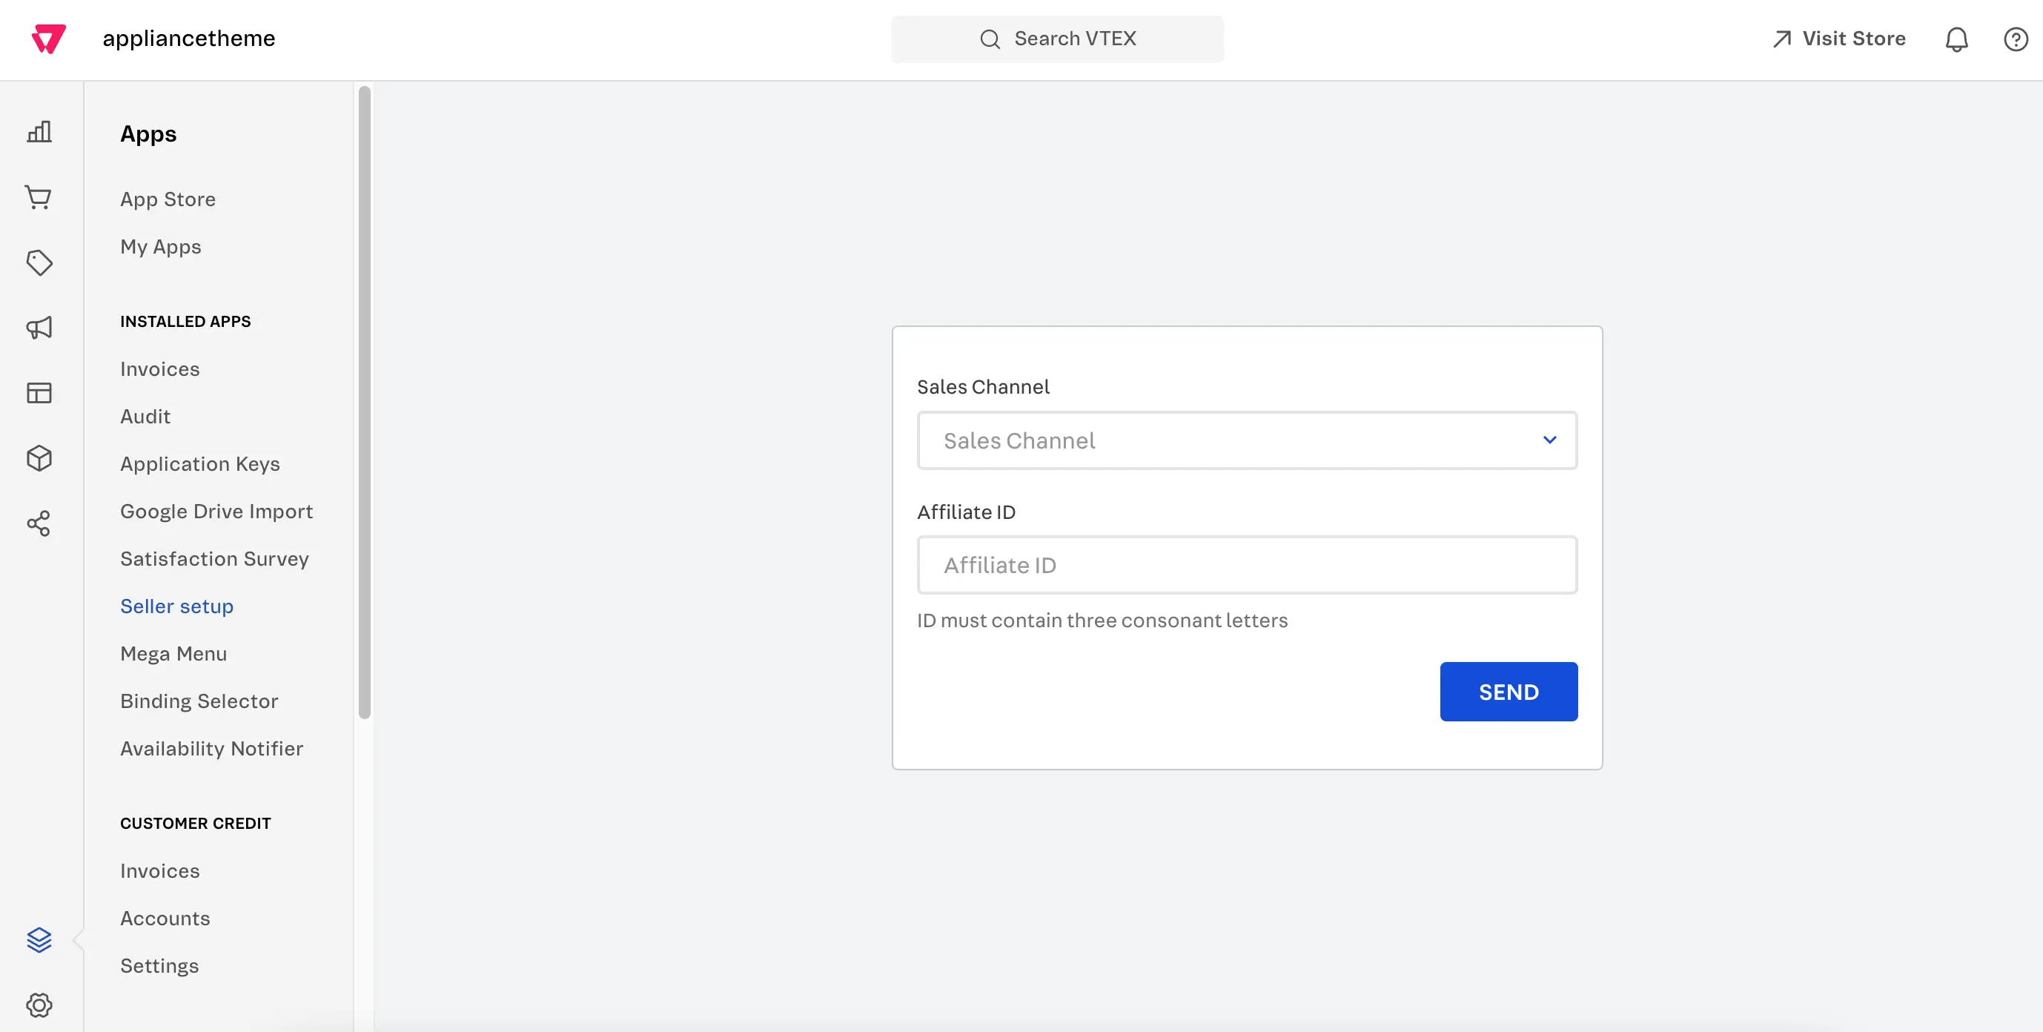Select the shopping cart orders icon
Viewport: 2043px width, 1032px height.
(39, 197)
